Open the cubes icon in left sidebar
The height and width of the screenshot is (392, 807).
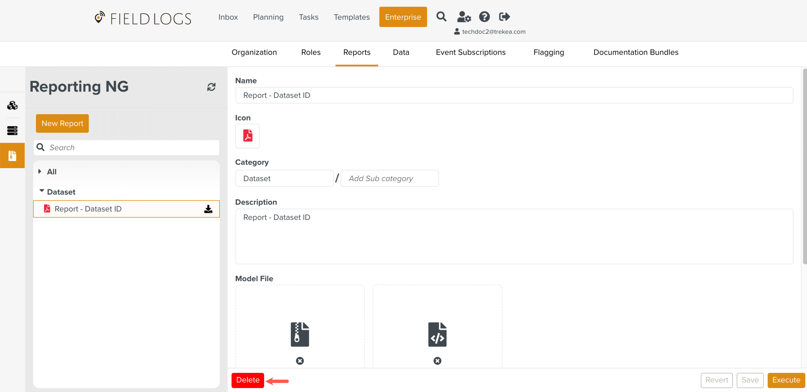click(12, 105)
